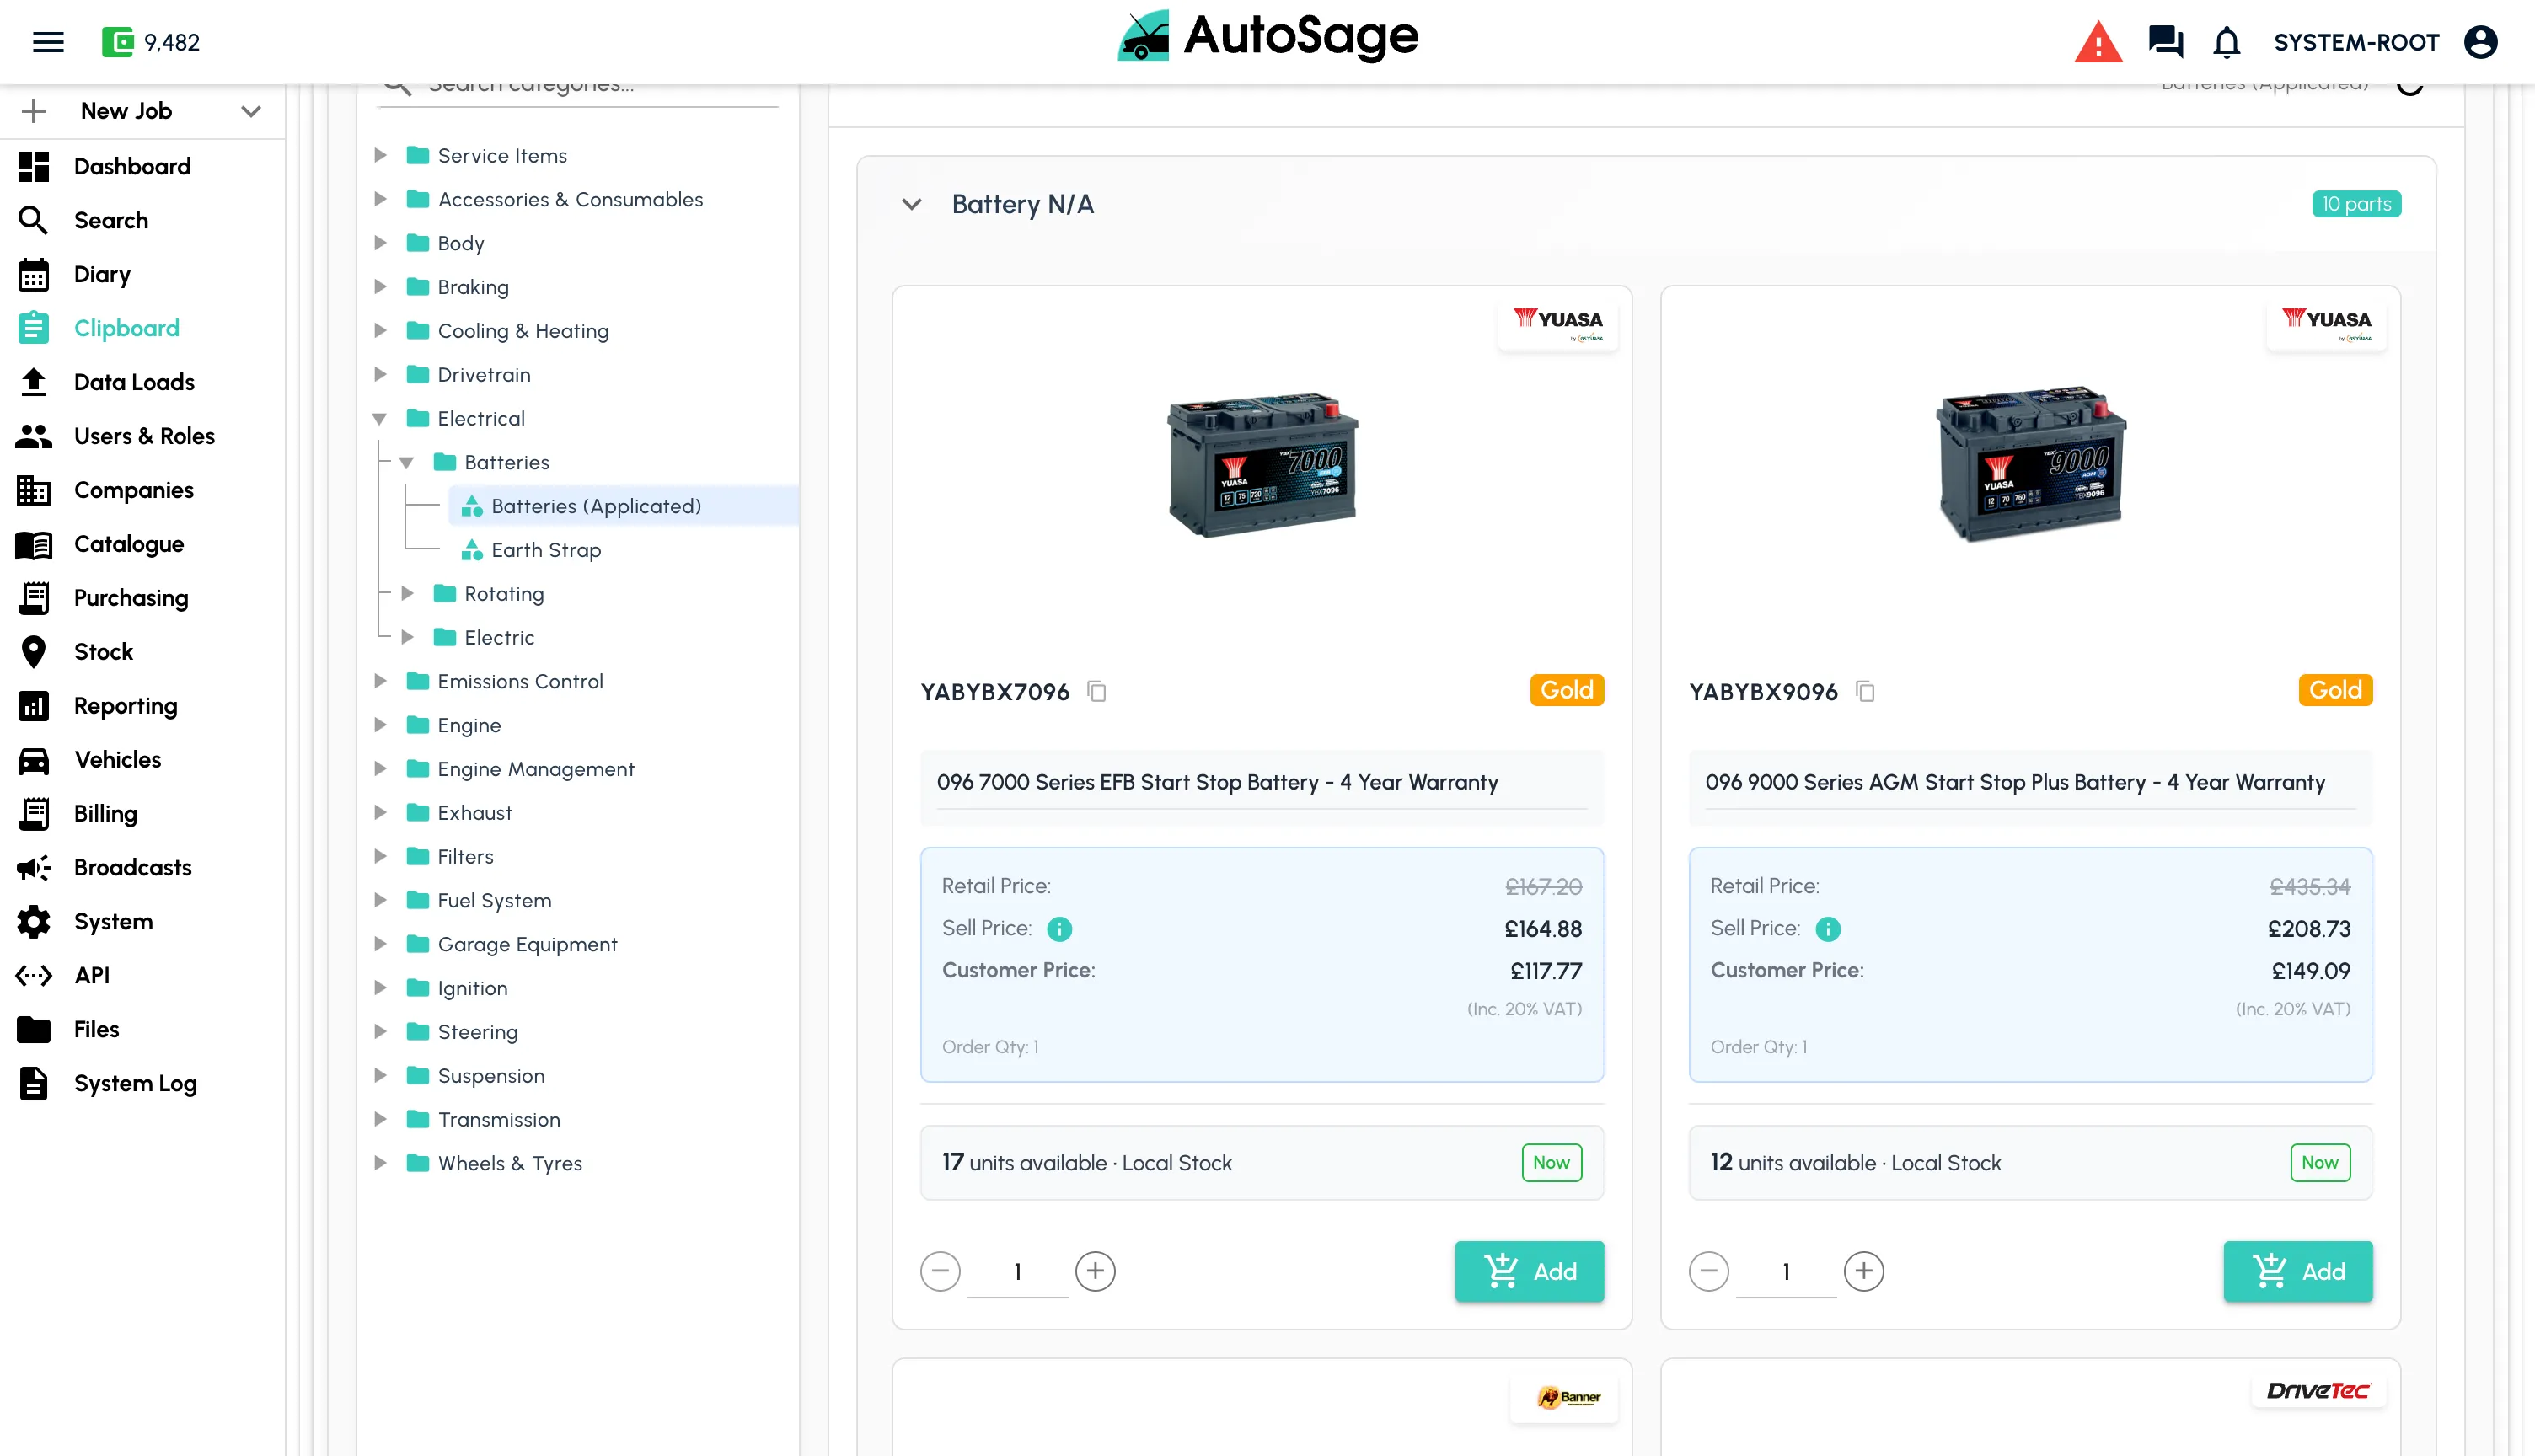The image size is (2535, 1456).
Task: Copy part number YABYBX7096
Action: pyautogui.click(x=1097, y=691)
